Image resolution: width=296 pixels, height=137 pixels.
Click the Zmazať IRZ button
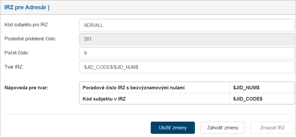pos(273,127)
